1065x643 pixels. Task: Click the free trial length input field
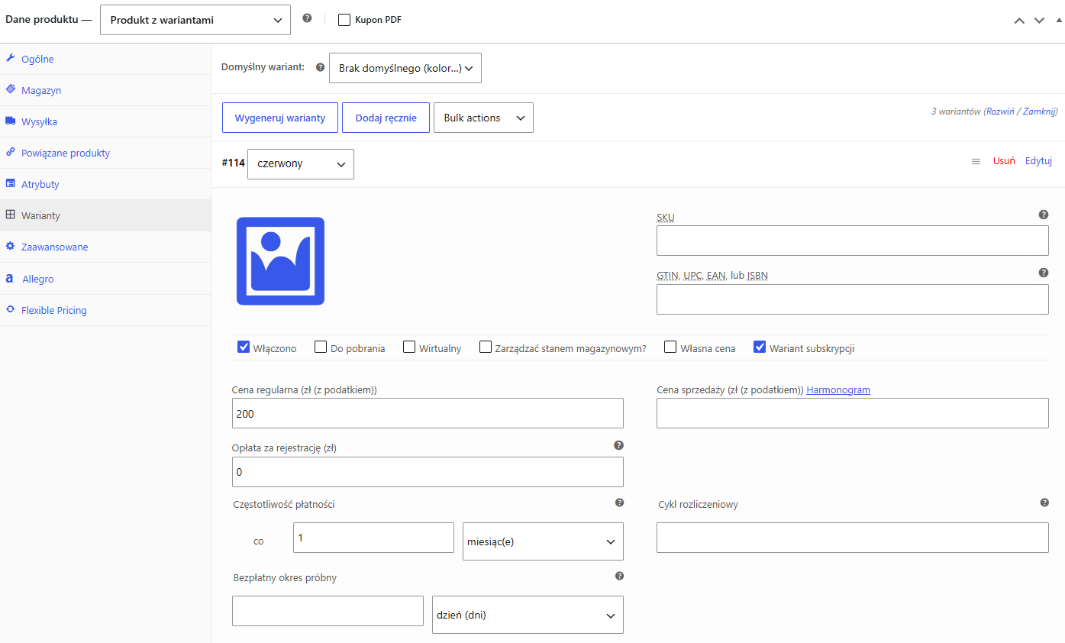point(328,611)
